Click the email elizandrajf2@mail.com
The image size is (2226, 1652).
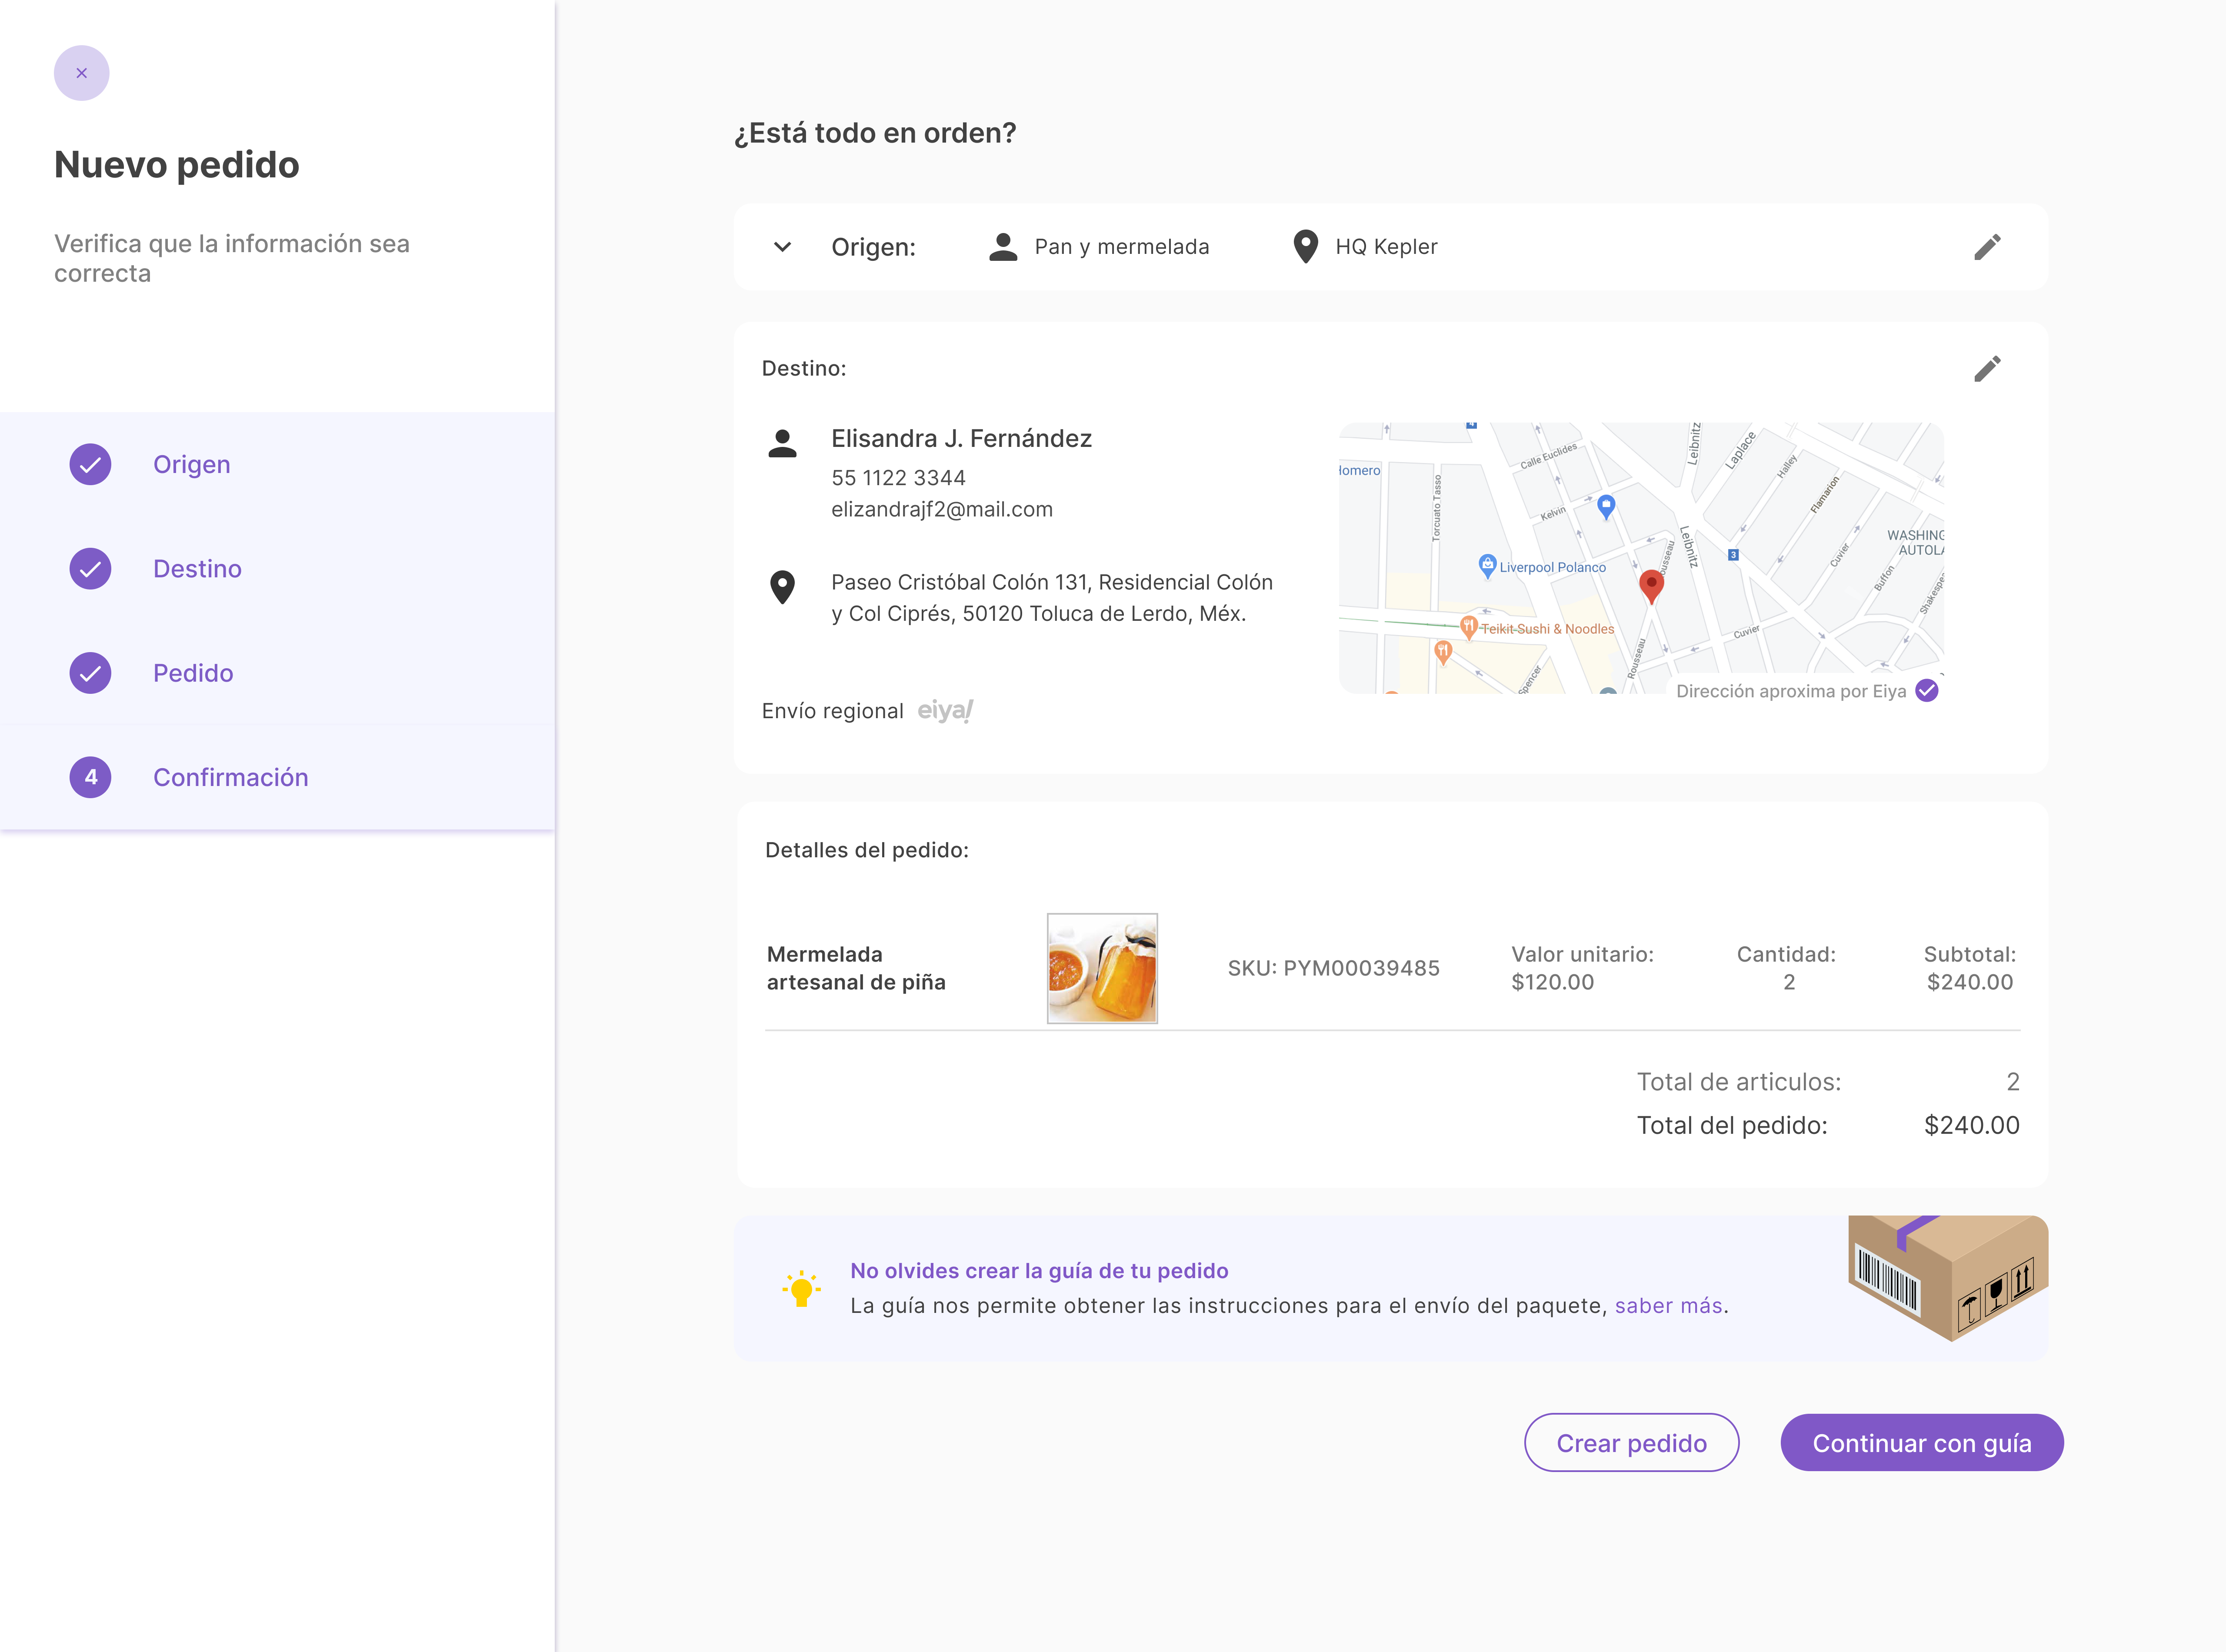[942, 509]
